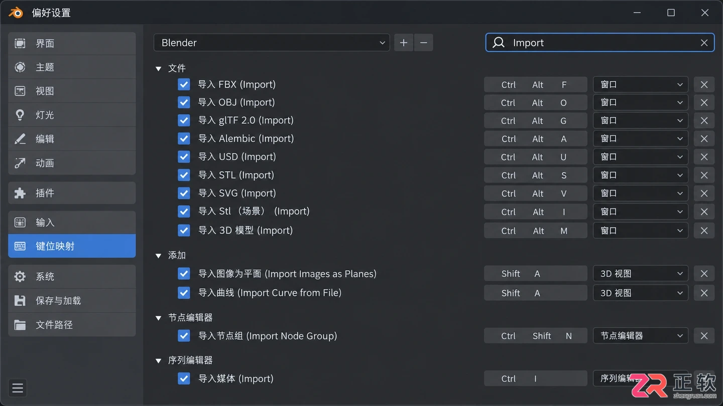Change the Ctrl Shift N shortcut button
This screenshot has height=406, width=723.
[535, 336]
